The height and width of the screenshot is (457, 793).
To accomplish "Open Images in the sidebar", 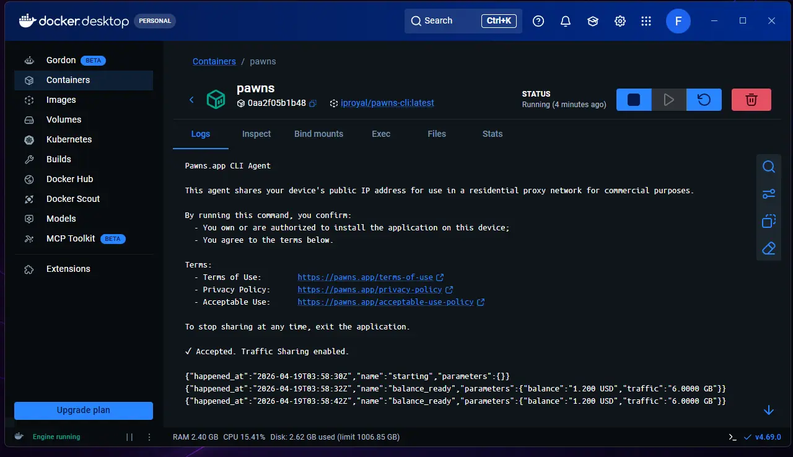I will click(x=84, y=100).
